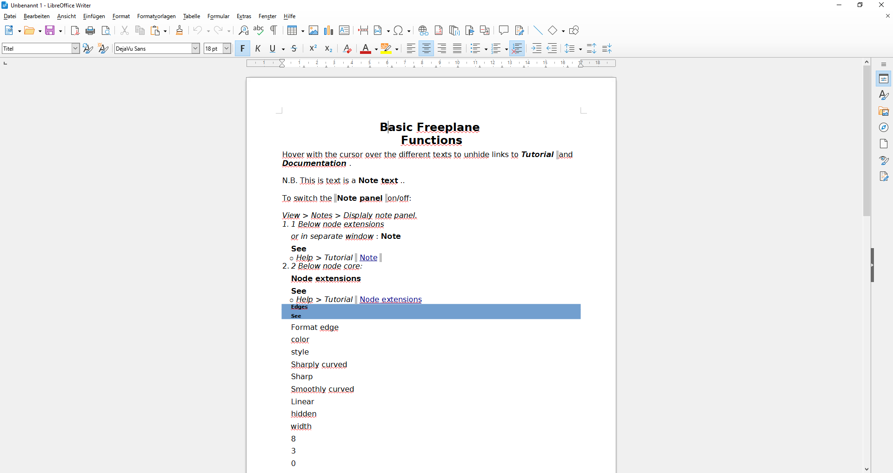
Task: Expand the line spacing dropdown
Action: click(x=580, y=49)
